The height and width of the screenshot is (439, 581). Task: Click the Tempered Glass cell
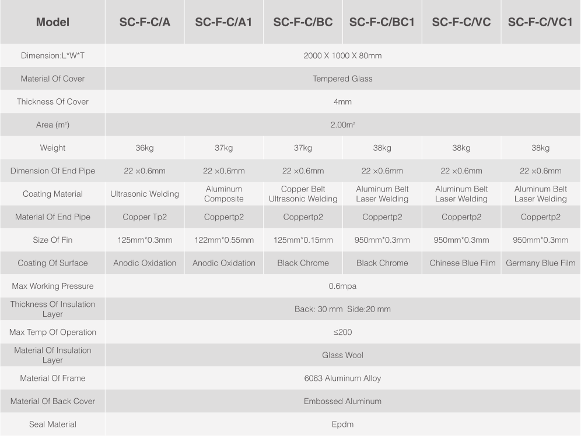tap(343, 79)
